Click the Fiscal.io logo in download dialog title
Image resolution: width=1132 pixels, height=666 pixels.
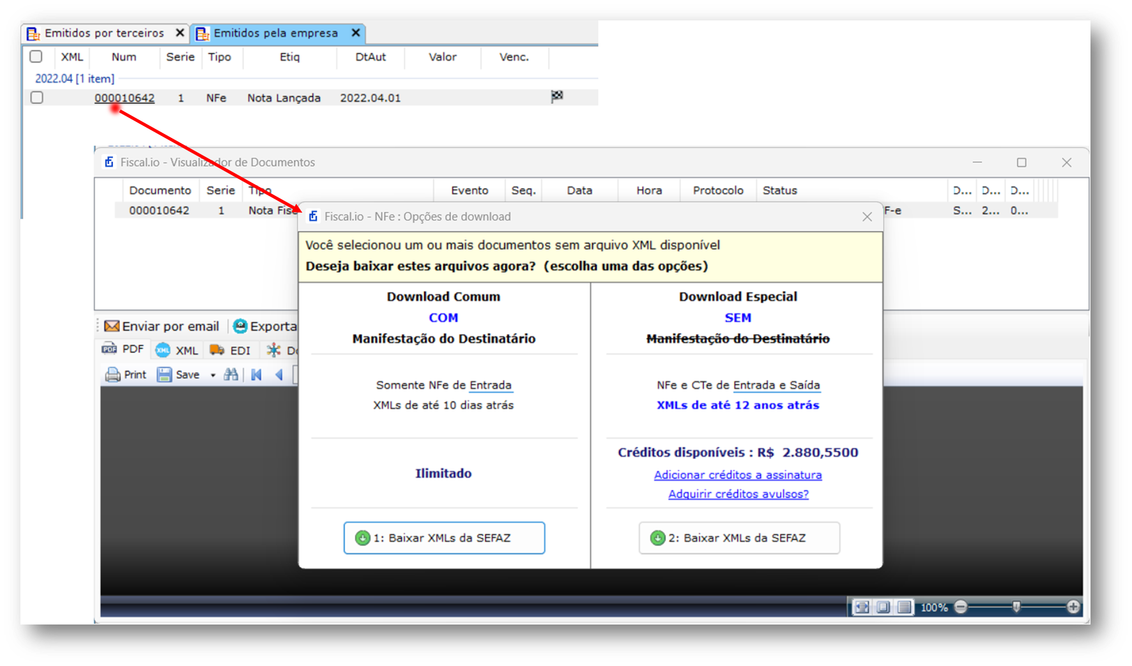pyautogui.click(x=313, y=216)
